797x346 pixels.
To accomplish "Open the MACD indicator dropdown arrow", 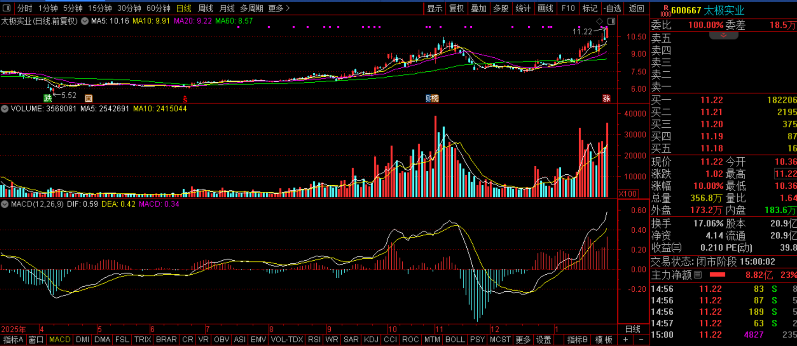I will coord(5,204).
